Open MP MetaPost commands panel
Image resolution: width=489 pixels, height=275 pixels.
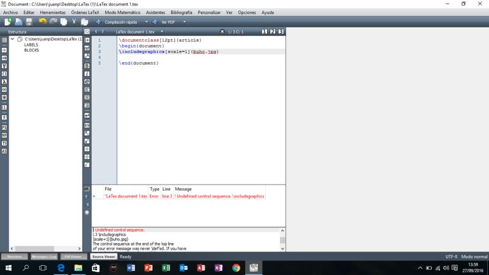[x=4, y=135]
